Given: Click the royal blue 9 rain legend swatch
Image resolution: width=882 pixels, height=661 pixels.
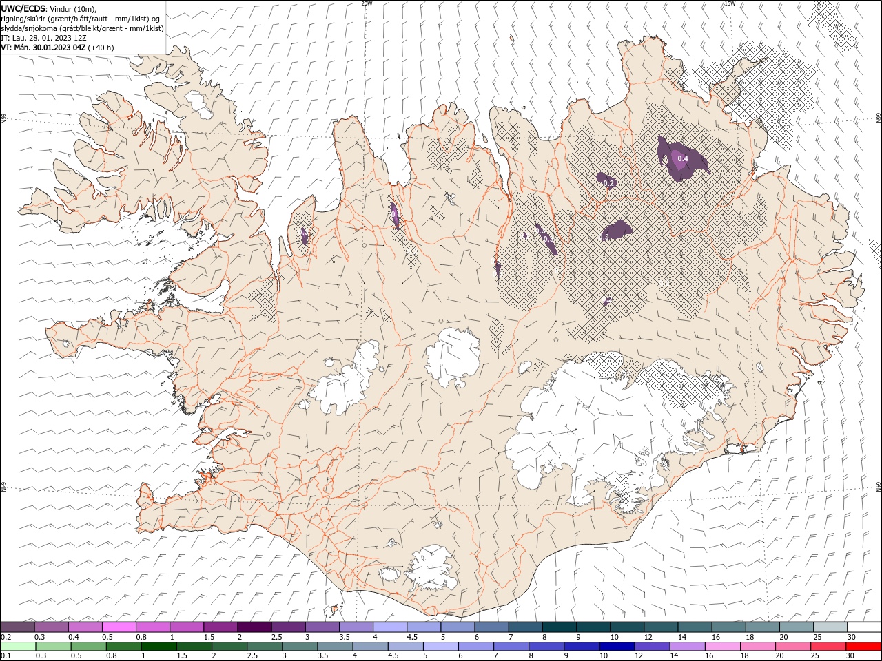Looking at the screenshot, I should coord(582,647).
